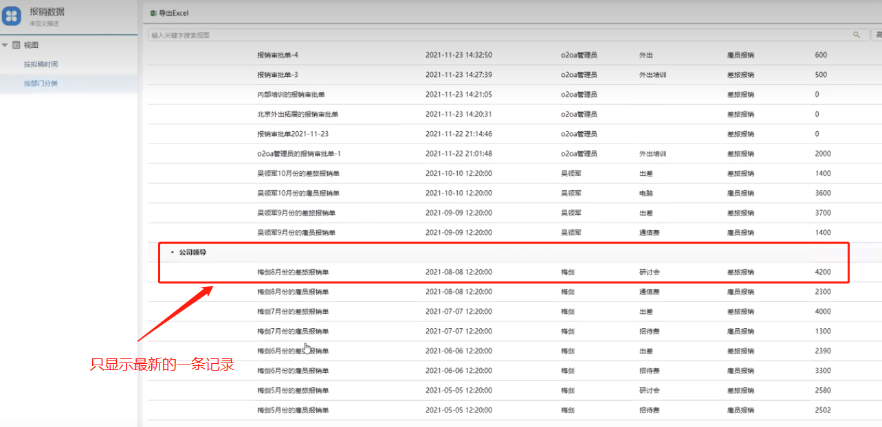Export the view with 导出Excel
The image size is (882, 427).
[169, 13]
